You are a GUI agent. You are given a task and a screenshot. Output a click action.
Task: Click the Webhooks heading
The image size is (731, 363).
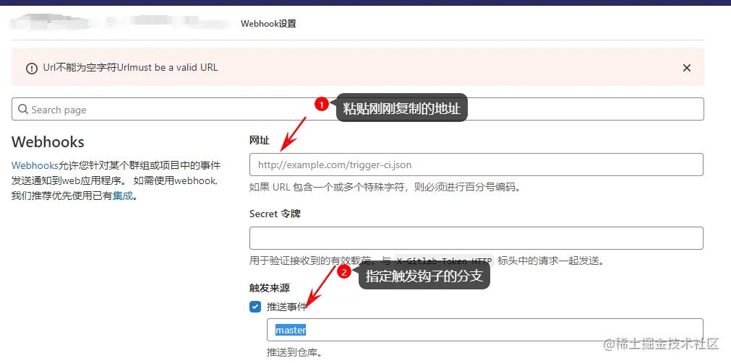coord(48,141)
